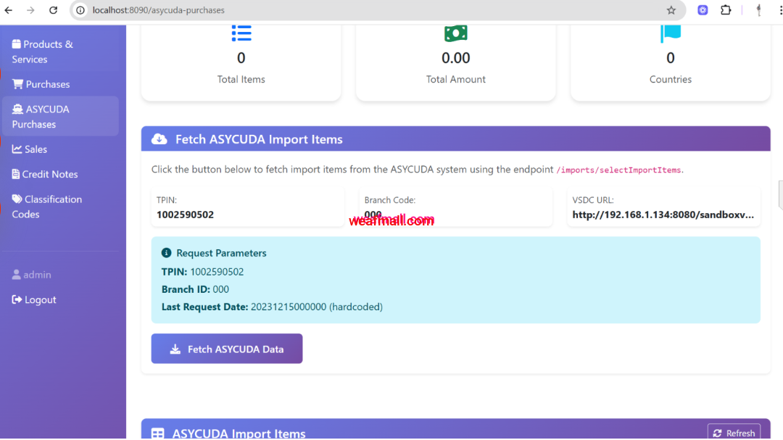
Task: Click the Countries label
Action: (x=671, y=80)
